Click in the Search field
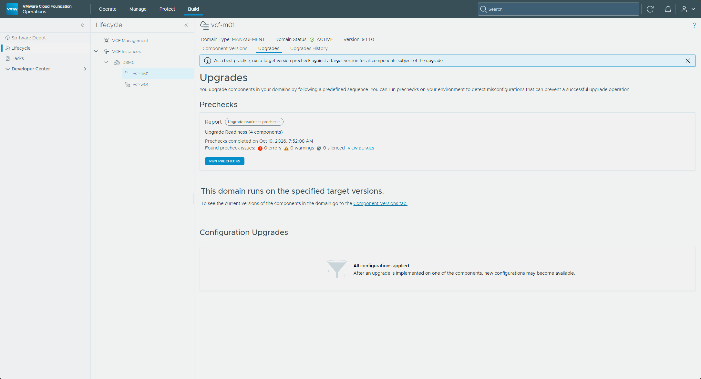Screen dimensions: 701x379 pos(558,9)
